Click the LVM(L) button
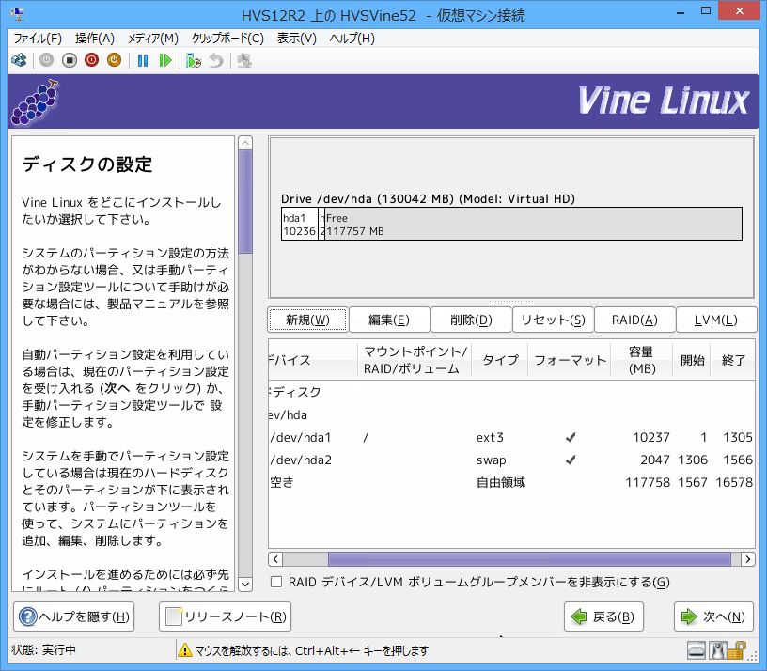 (715, 320)
